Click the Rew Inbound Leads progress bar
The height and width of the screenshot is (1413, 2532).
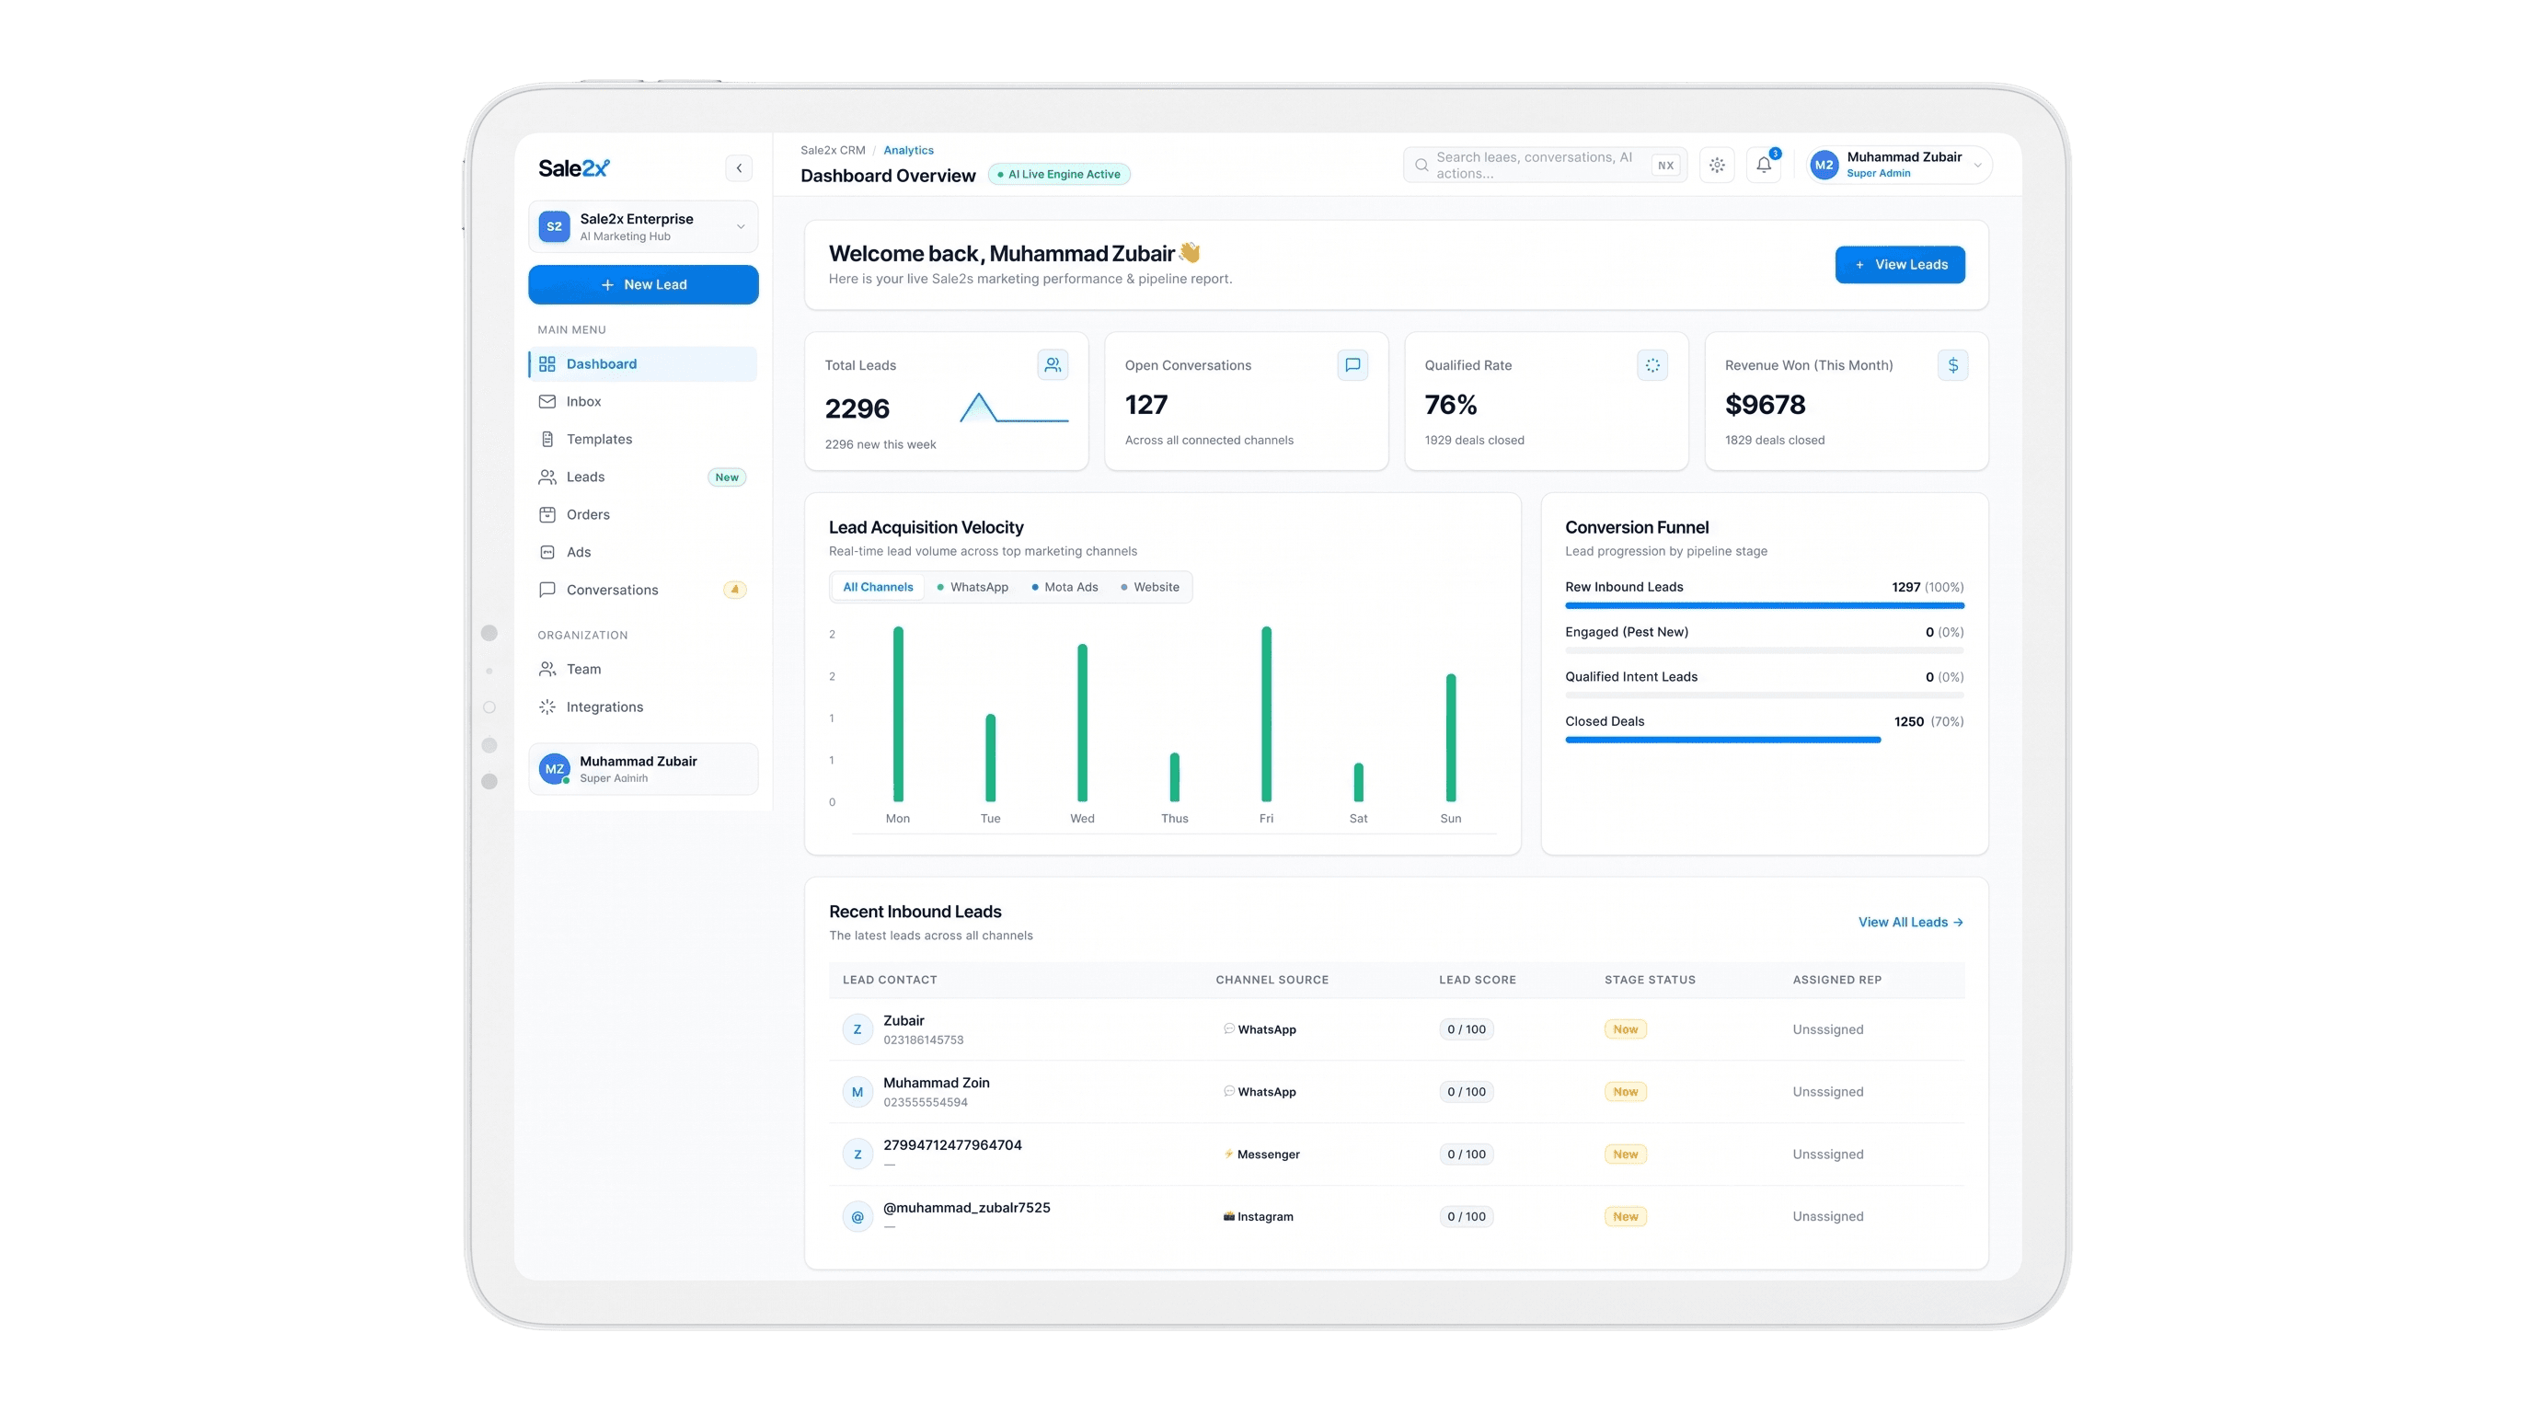[1765, 605]
